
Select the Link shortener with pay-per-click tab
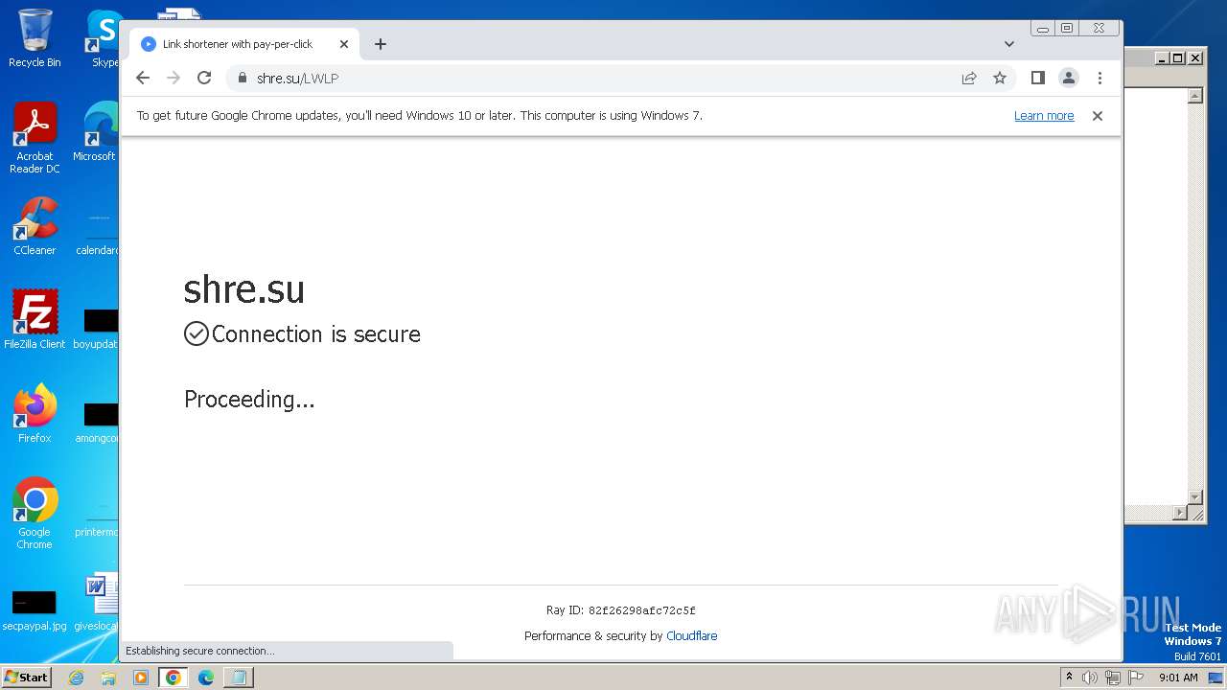[x=244, y=44]
